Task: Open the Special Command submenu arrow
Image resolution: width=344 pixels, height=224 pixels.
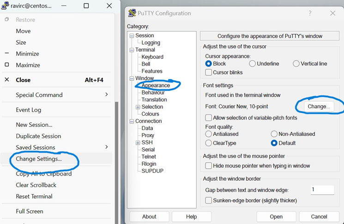Action: pos(107,94)
